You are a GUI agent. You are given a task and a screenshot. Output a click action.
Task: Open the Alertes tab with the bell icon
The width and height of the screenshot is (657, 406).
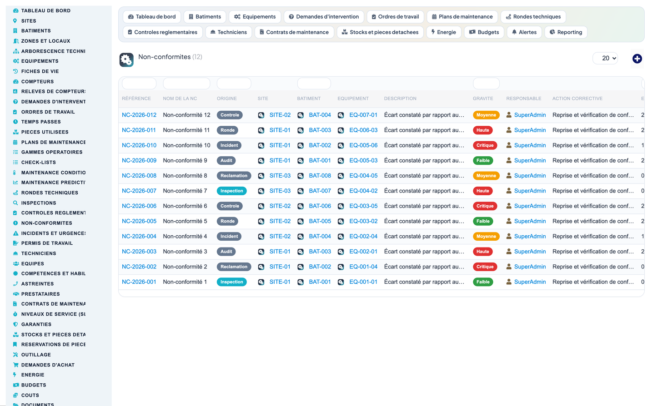524,32
